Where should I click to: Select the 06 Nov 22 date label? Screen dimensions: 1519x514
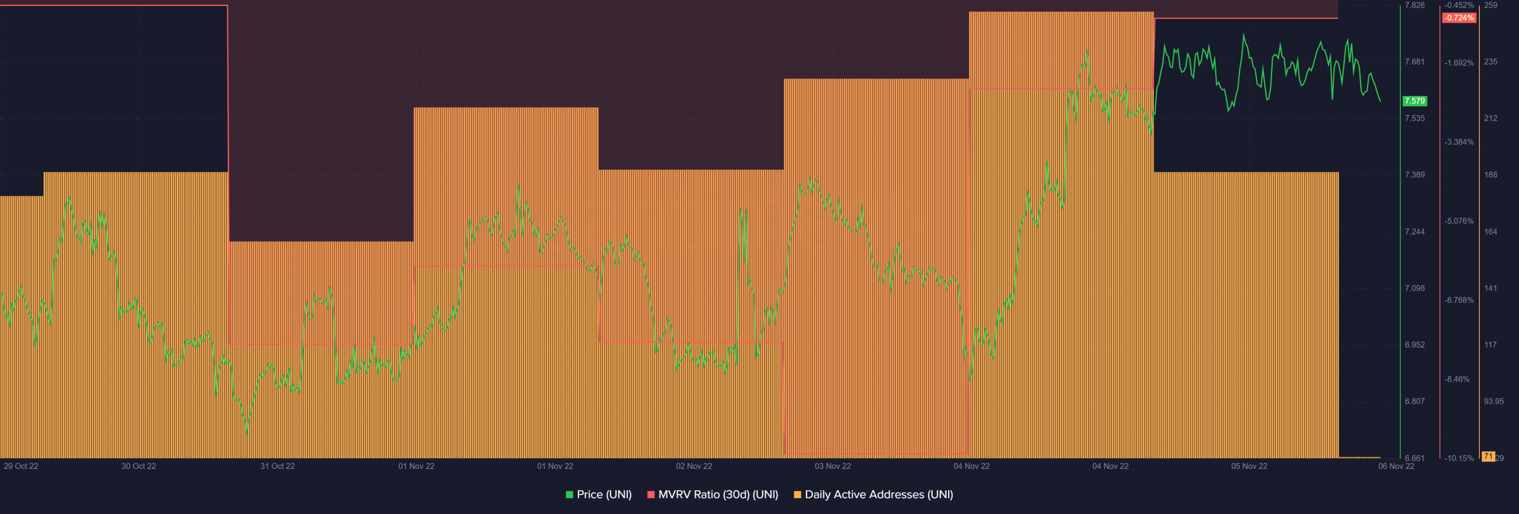point(1396,466)
